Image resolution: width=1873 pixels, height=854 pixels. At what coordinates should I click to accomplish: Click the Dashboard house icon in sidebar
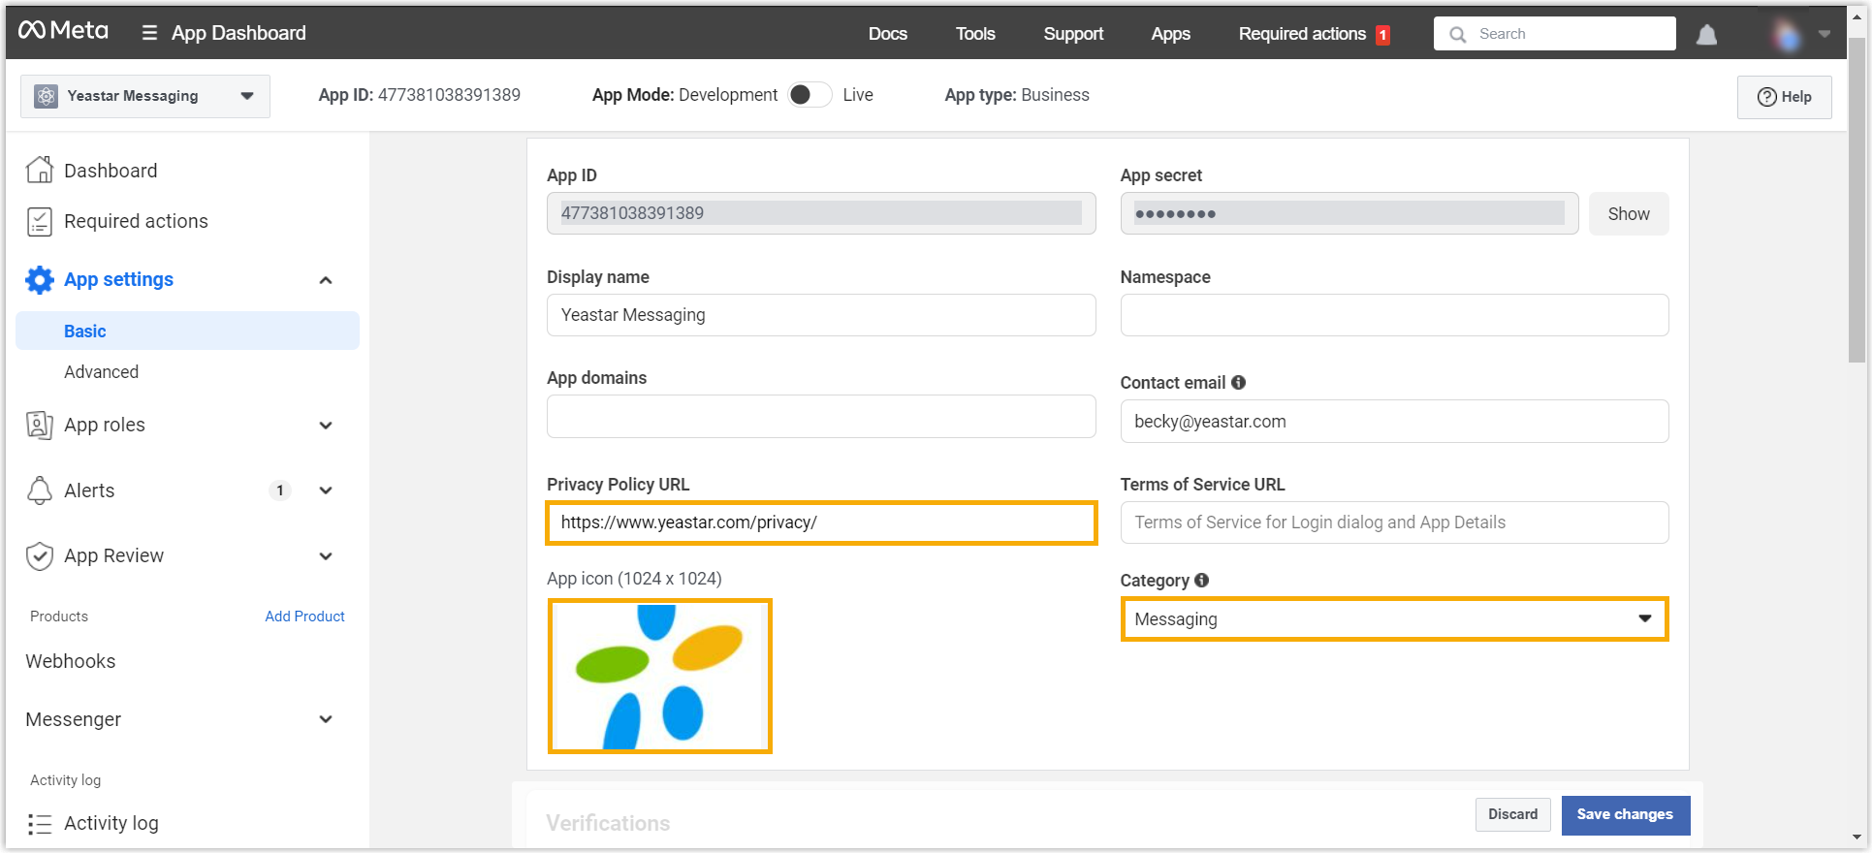point(40,170)
